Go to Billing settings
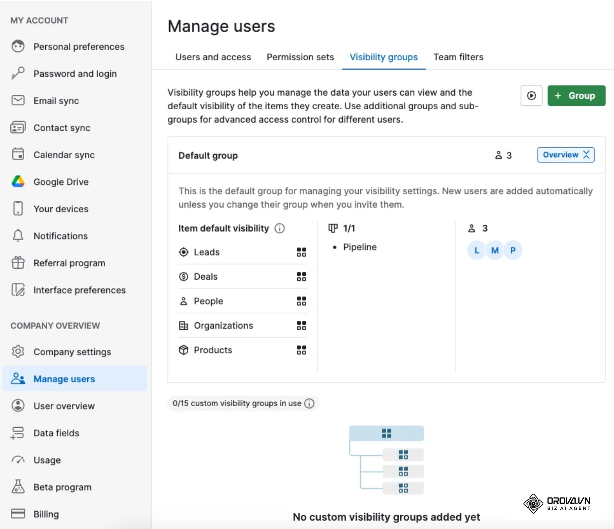The image size is (614, 529). click(46, 514)
